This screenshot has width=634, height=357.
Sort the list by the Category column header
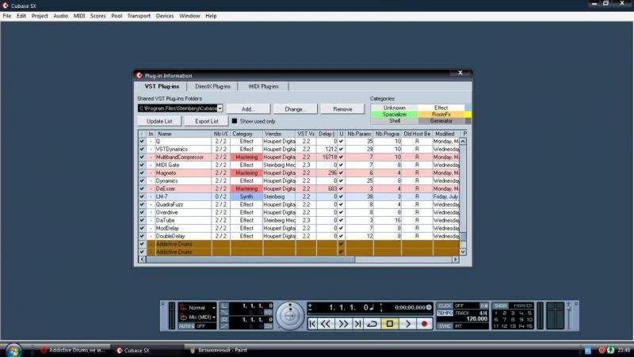point(246,134)
